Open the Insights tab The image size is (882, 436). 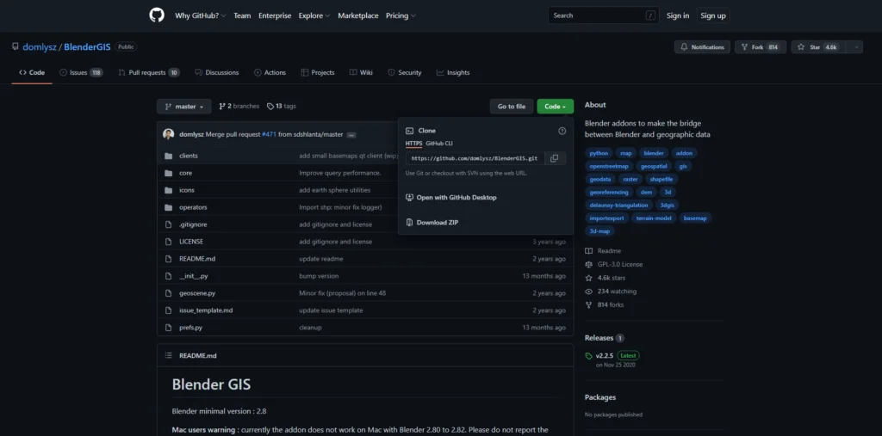click(x=453, y=72)
